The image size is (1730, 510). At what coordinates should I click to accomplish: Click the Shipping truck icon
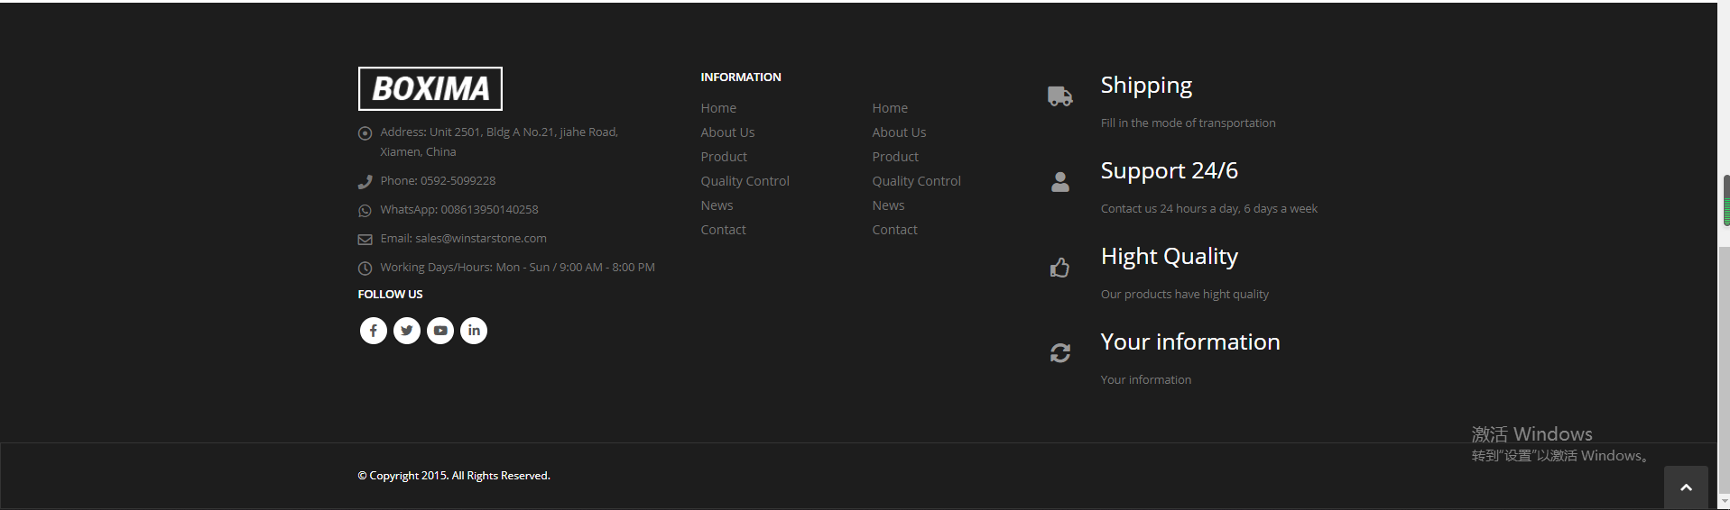(x=1060, y=96)
